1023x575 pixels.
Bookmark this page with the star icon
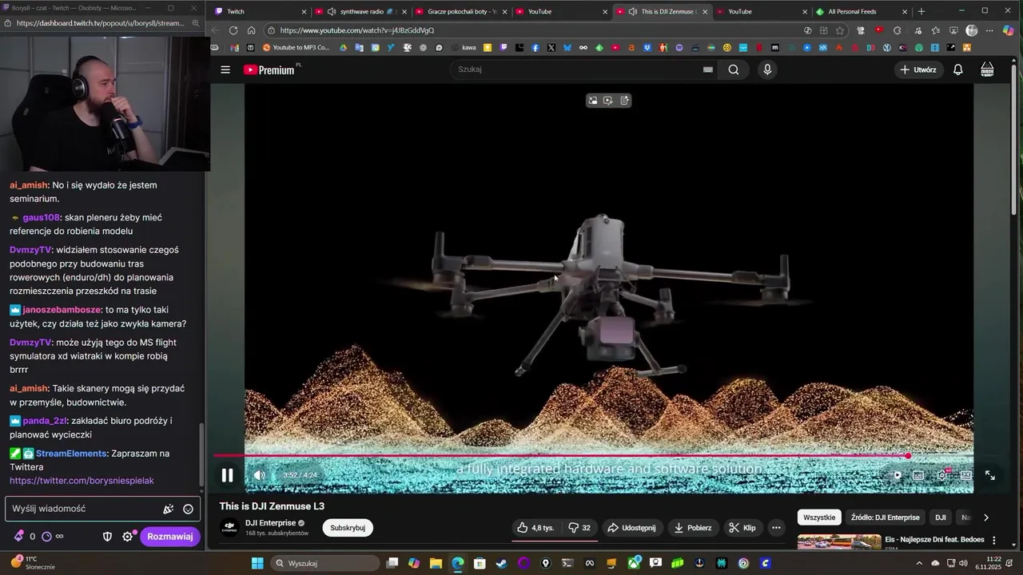pyautogui.click(x=840, y=30)
